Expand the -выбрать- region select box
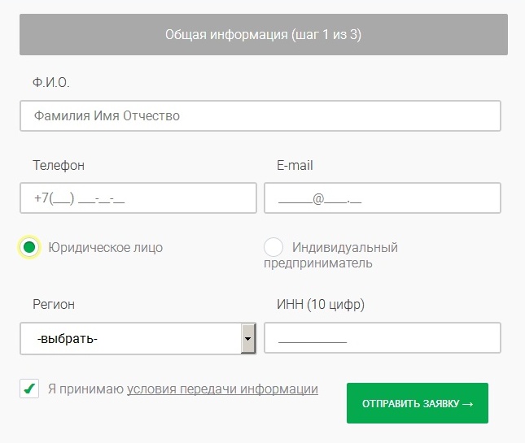This screenshot has height=443, width=525. click(138, 338)
